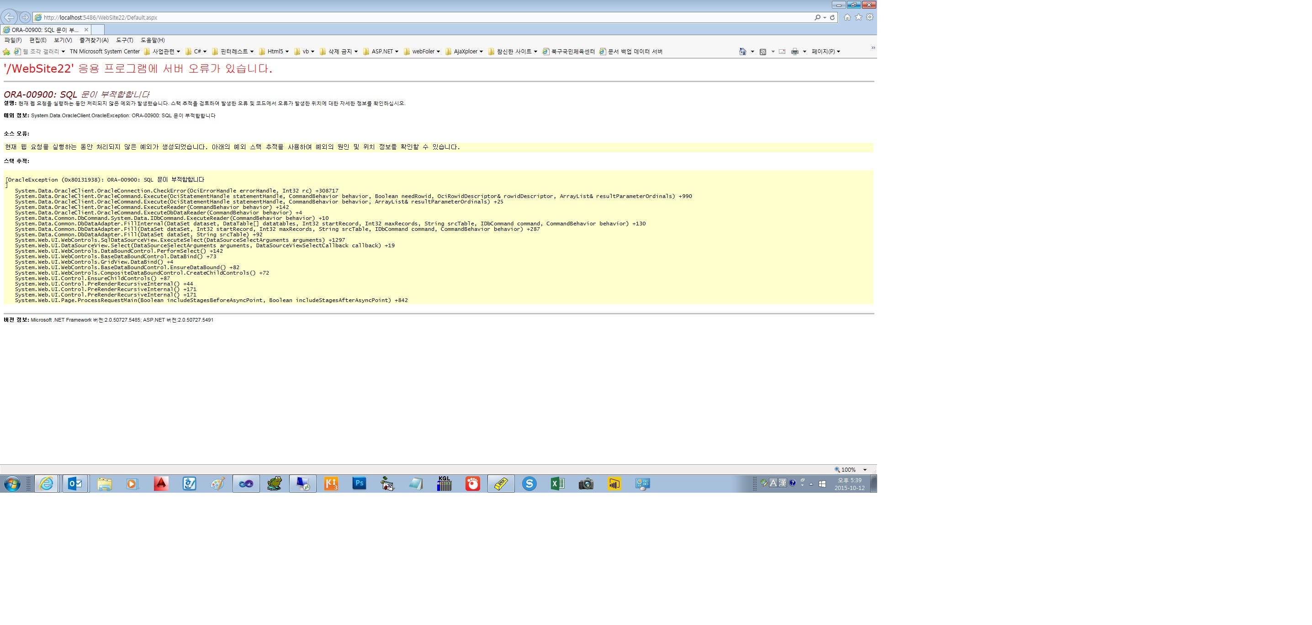Click the home page icon
Viewport: 1312px width, 625px height.
[x=847, y=18]
